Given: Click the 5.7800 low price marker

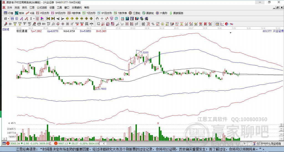Looking at the screenshot, I should pyautogui.click(x=102, y=89).
